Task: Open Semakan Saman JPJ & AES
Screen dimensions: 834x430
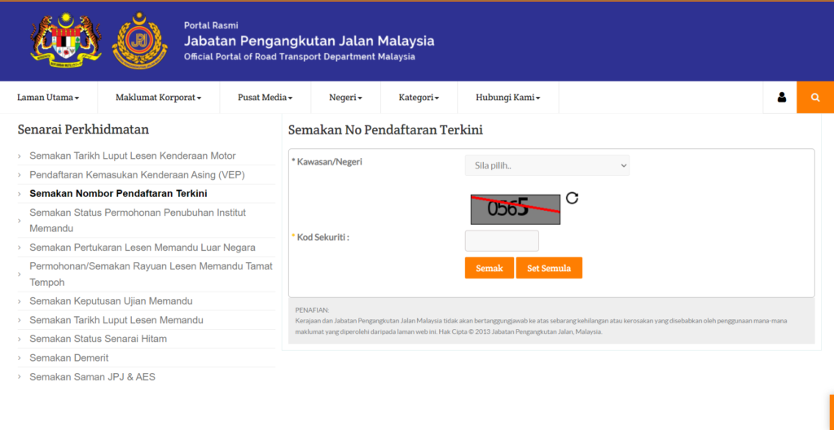Action: pos(93,377)
